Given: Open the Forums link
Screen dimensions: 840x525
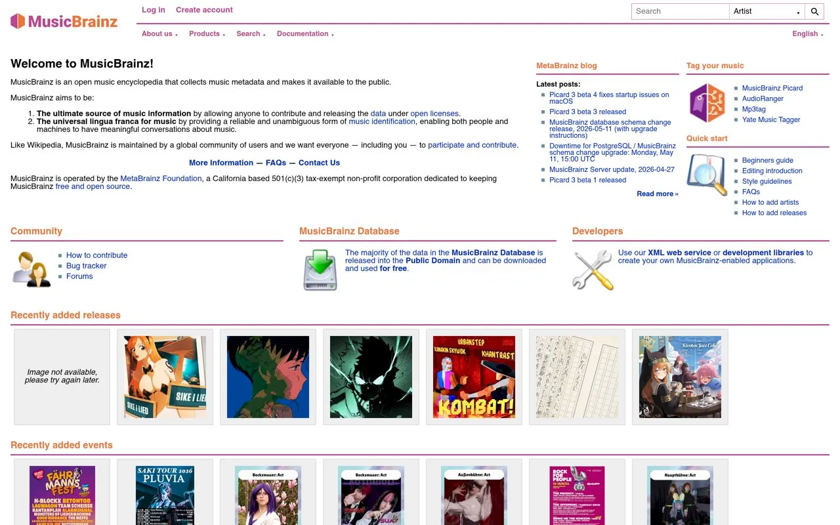Looking at the screenshot, I should pyautogui.click(x=79, y=276).
